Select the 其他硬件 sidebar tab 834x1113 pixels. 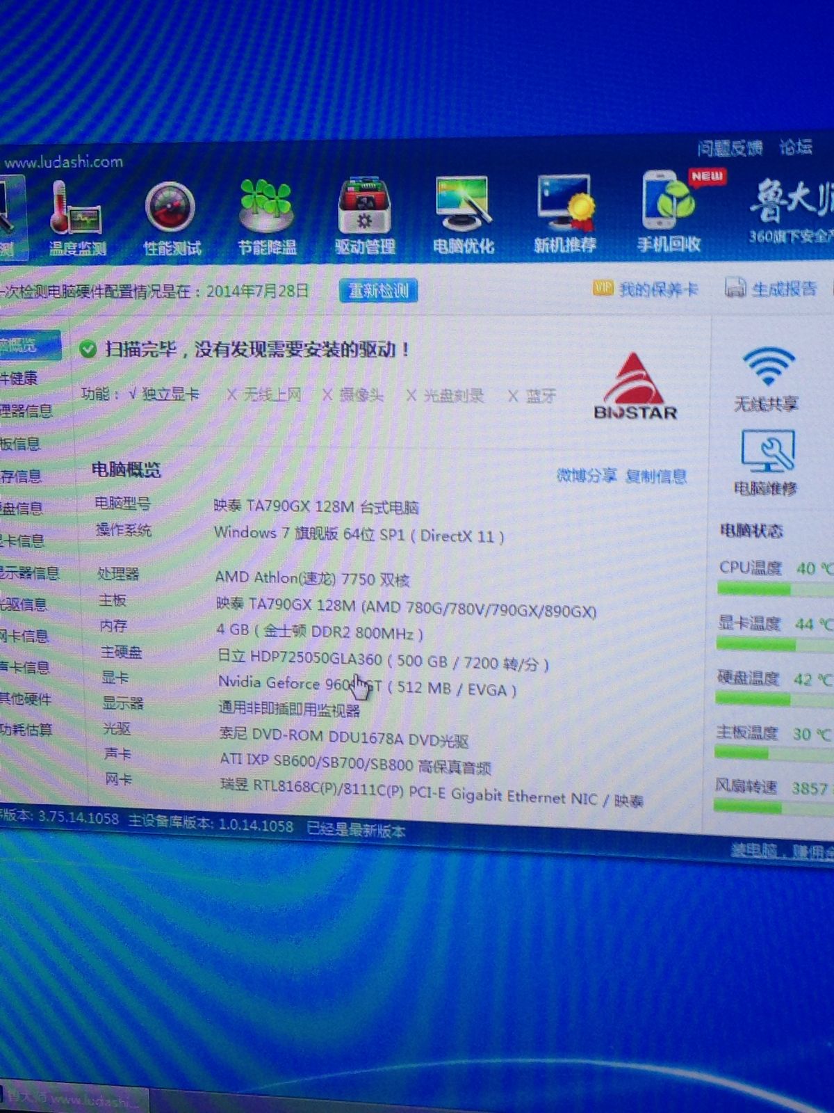tap(26, 698)
